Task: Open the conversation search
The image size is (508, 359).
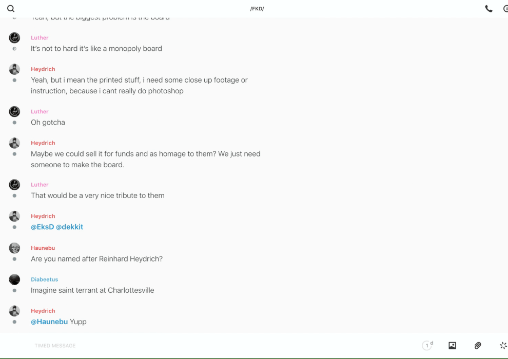Action: [x=11, y=9]
